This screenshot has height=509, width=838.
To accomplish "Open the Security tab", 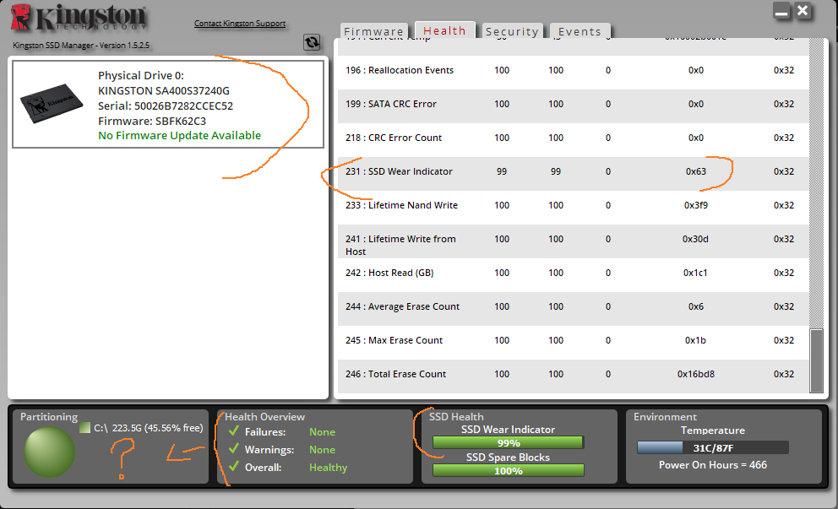I will [512, 31].
